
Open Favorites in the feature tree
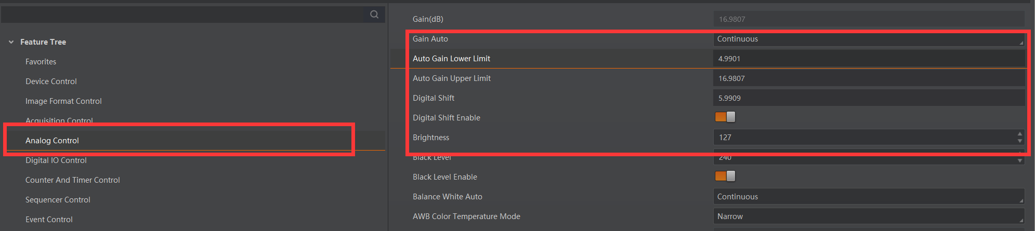[x=41, y=62]
